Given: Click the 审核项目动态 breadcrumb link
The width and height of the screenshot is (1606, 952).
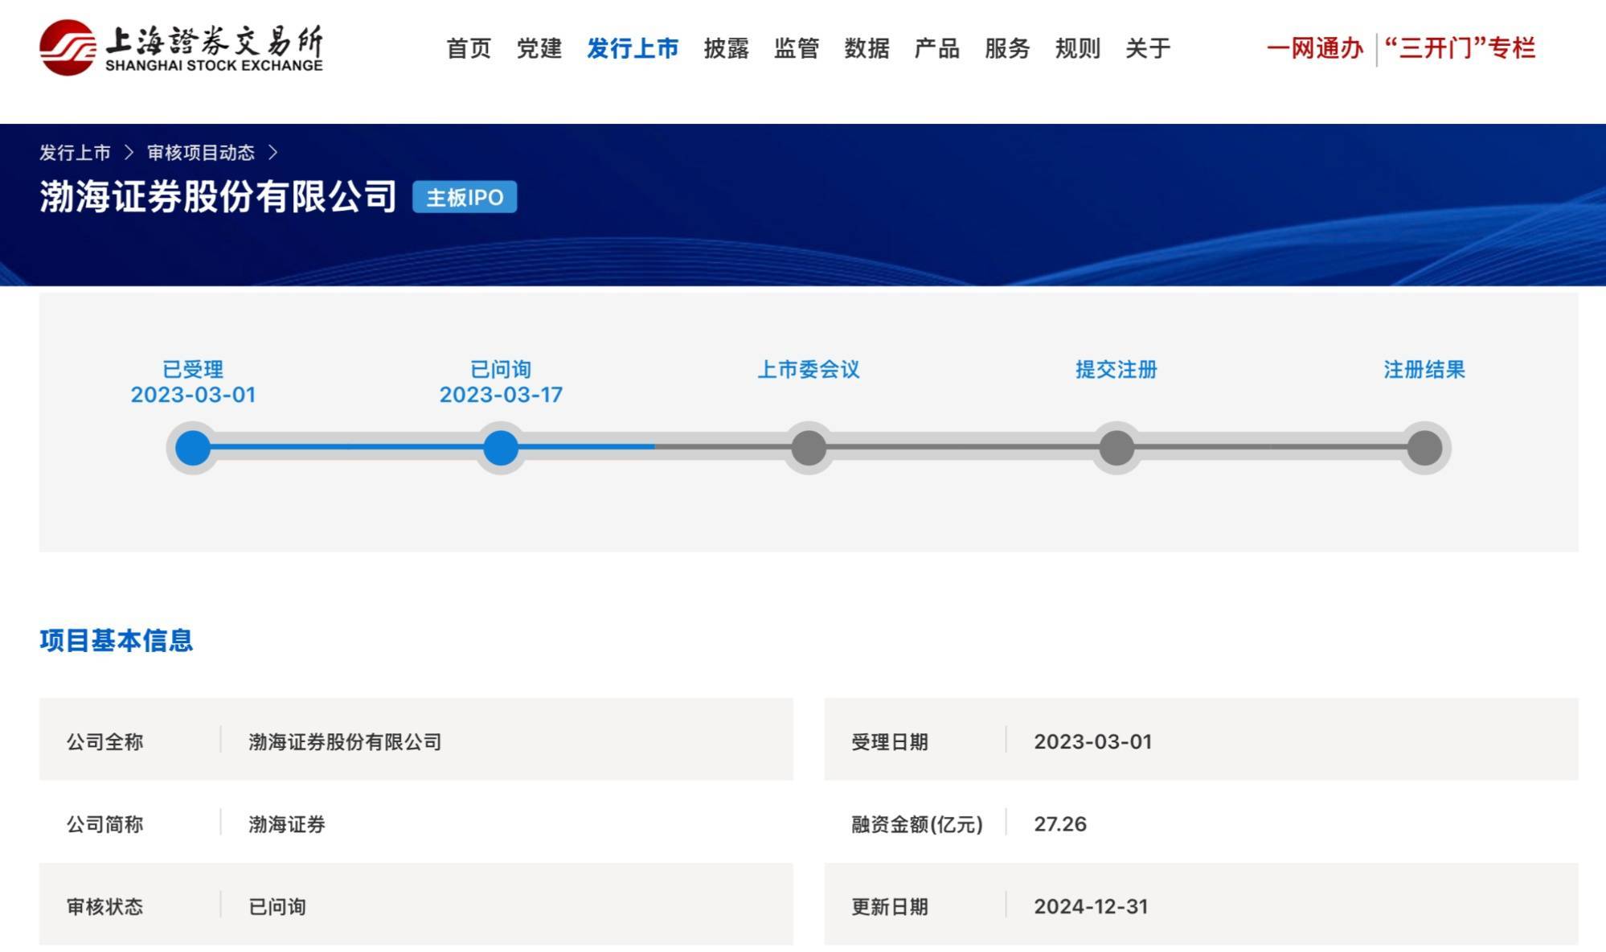Looking at the screenshot, I should click(x=201, y=153).
